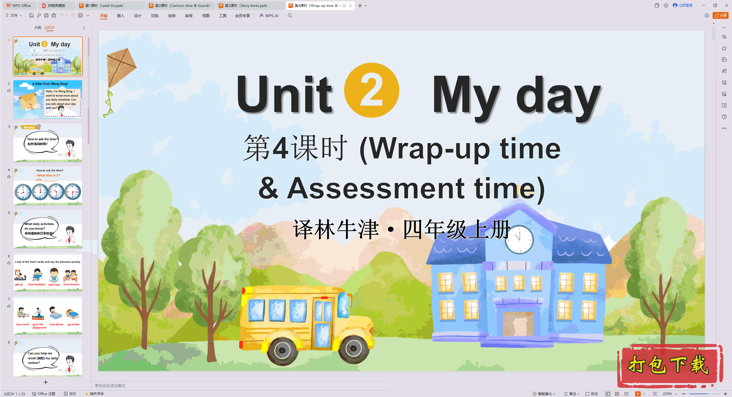Select slide 5 thumbnail in the panel

[x=47, y=228]
